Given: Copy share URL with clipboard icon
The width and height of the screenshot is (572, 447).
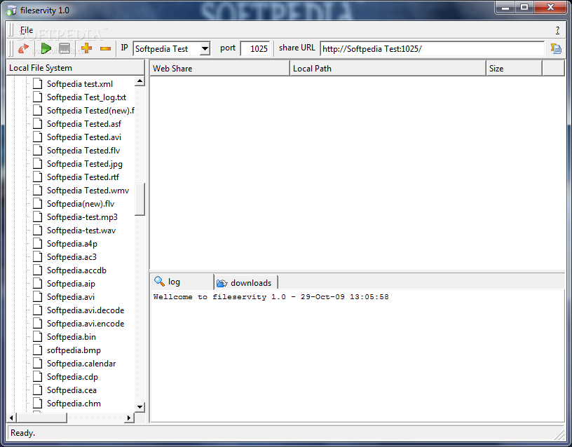Looking at the screenshot, I should [x=556, y=48].
